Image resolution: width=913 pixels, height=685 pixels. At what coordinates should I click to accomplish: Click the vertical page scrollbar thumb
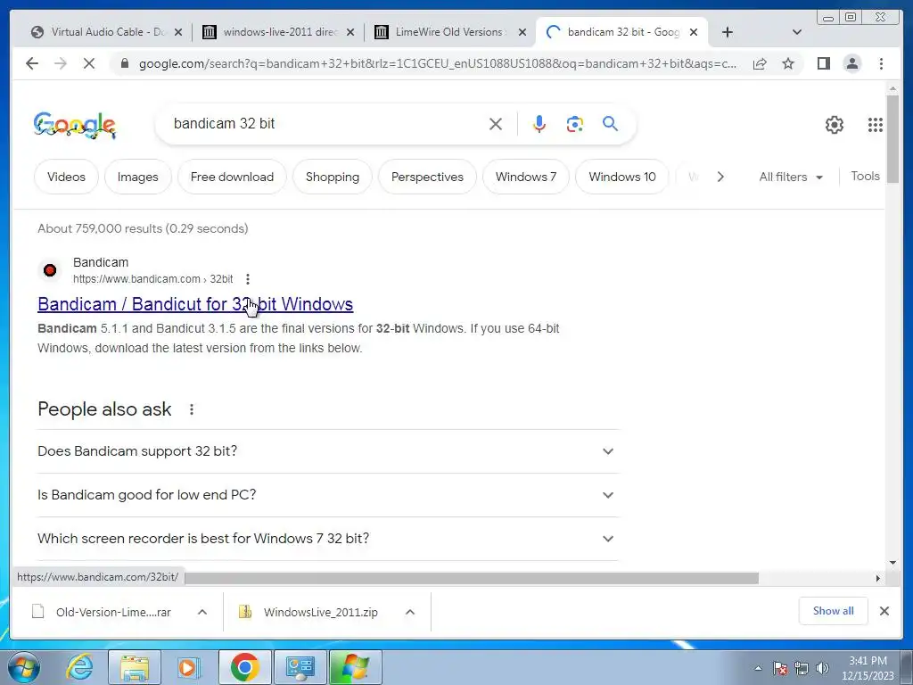892,138
